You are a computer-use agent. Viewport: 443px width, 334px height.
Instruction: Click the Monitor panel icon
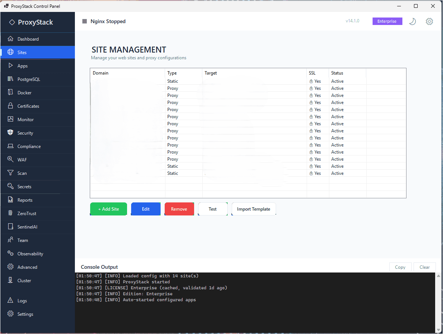[10, 119]
